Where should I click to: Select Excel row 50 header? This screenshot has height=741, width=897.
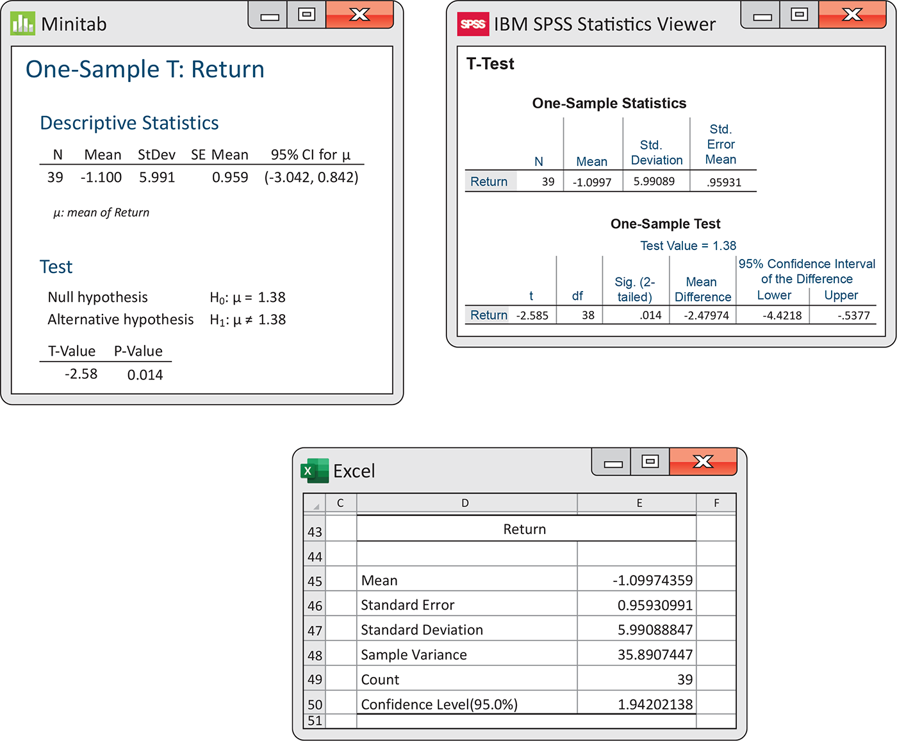315,704
